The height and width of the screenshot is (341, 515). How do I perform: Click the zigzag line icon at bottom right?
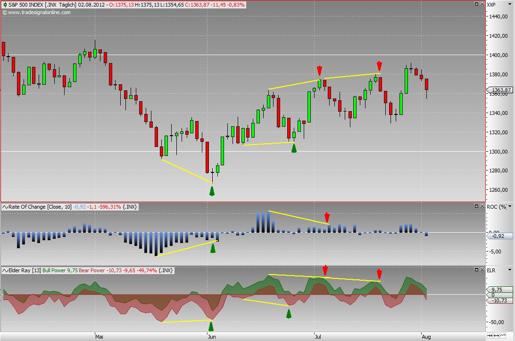pos(503,336)
